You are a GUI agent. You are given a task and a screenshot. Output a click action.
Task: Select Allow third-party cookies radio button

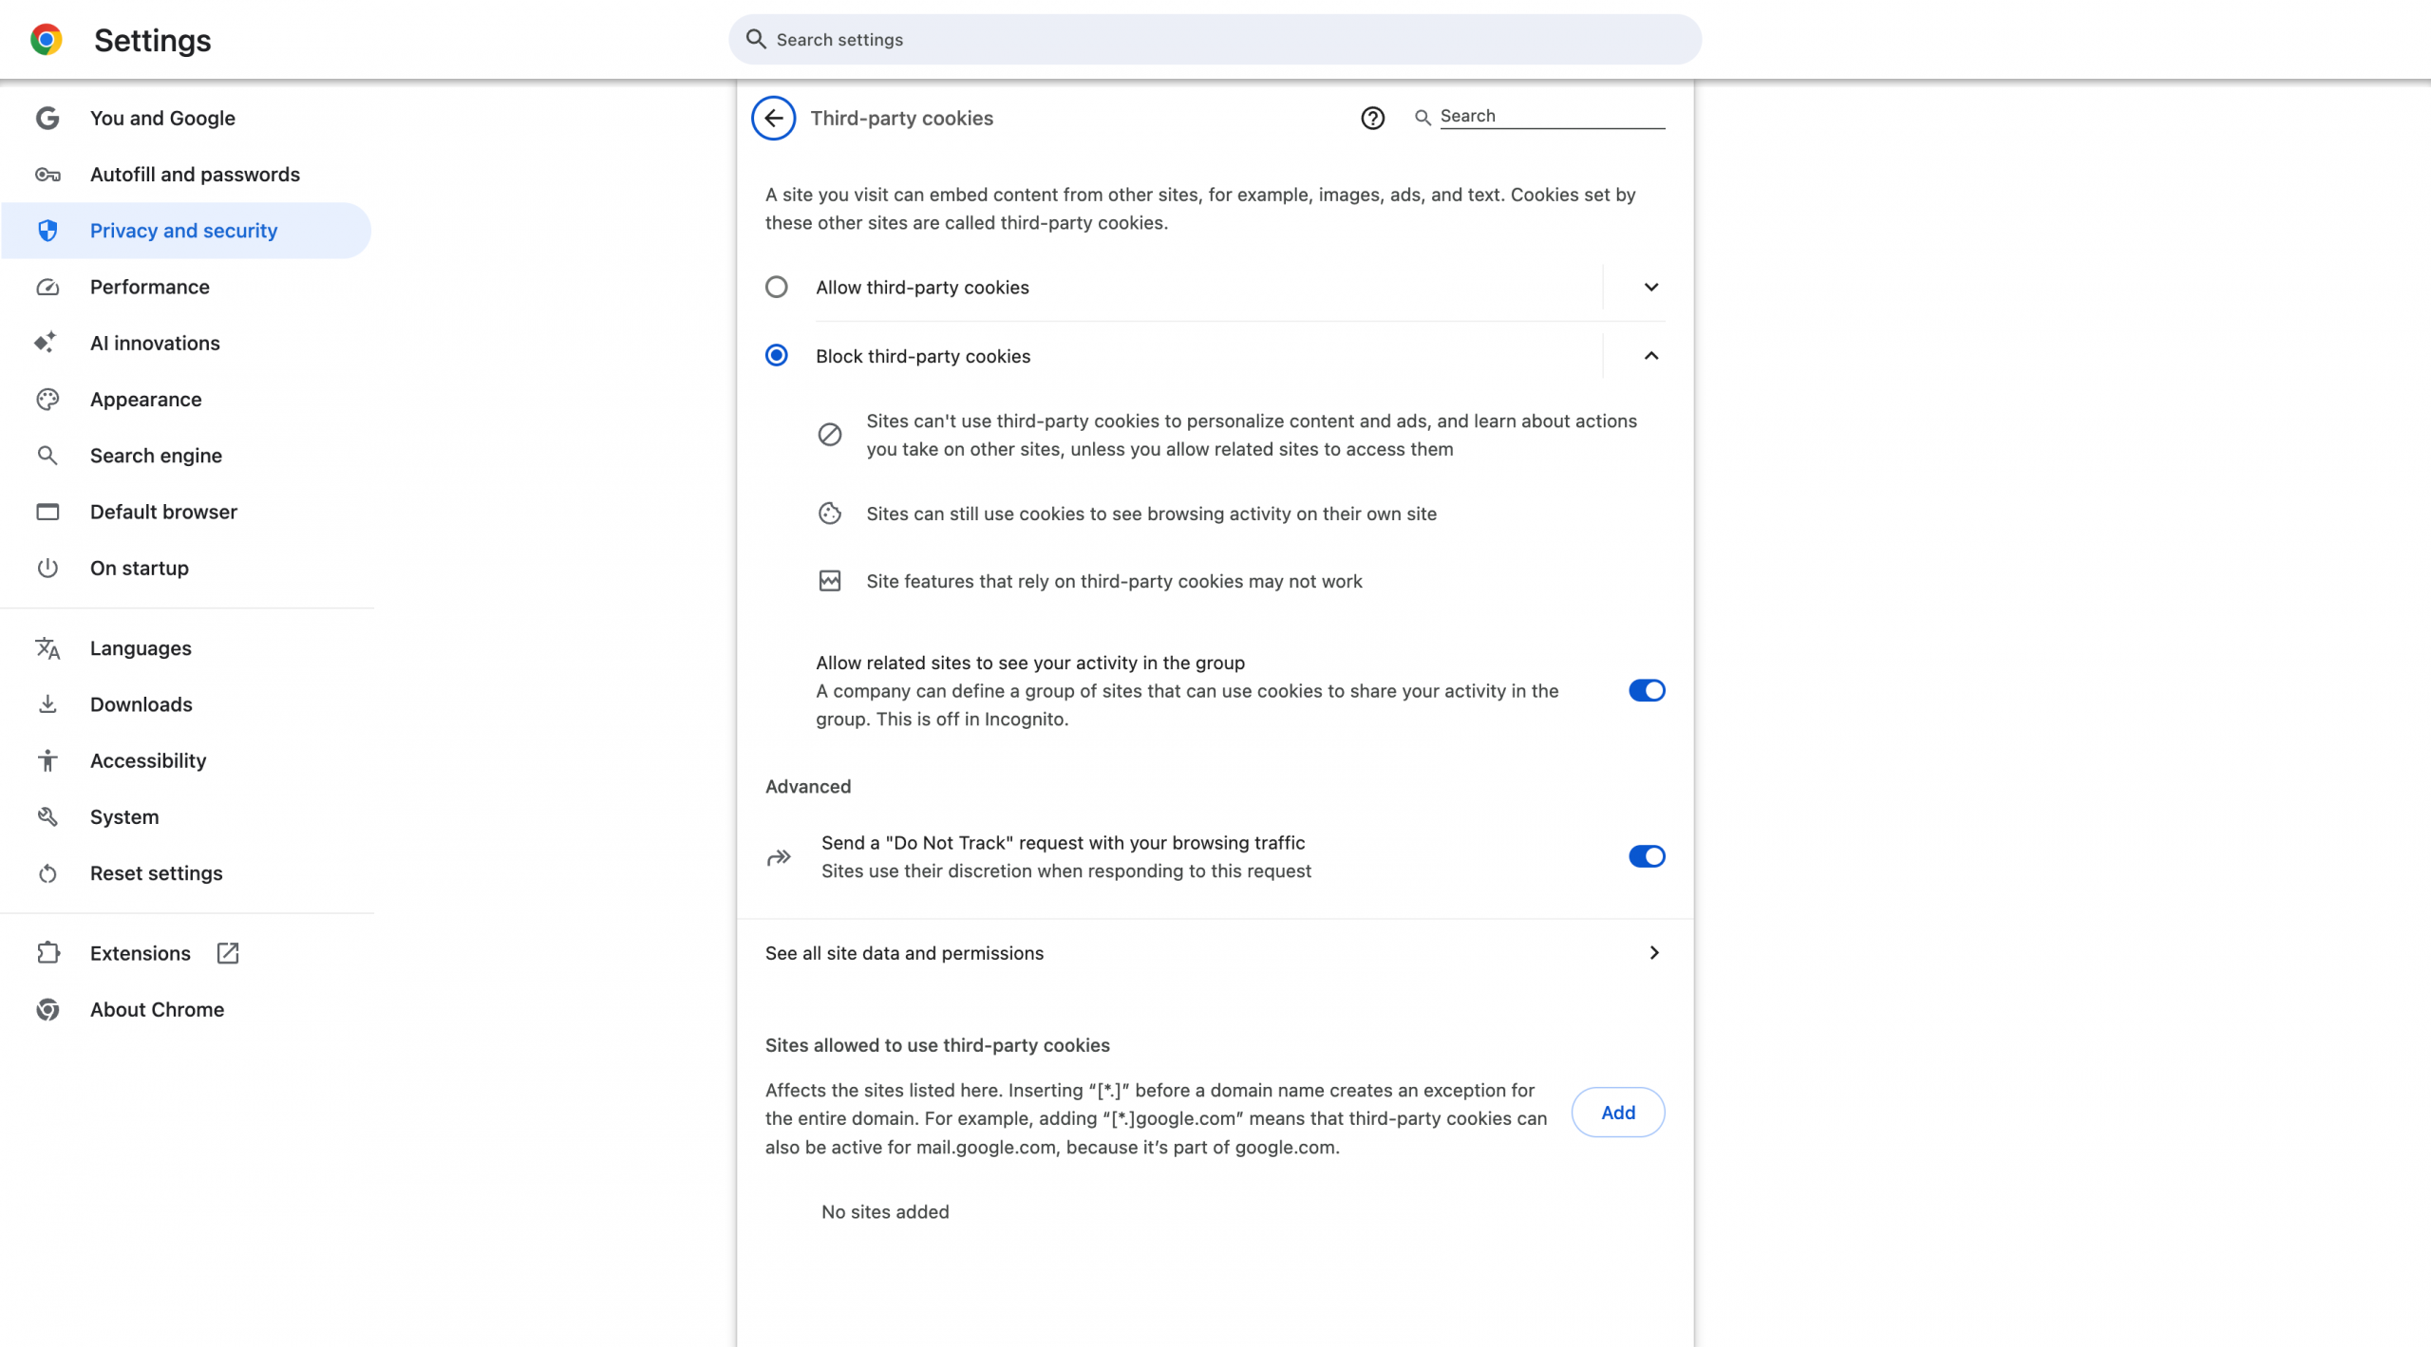(776, 287)
